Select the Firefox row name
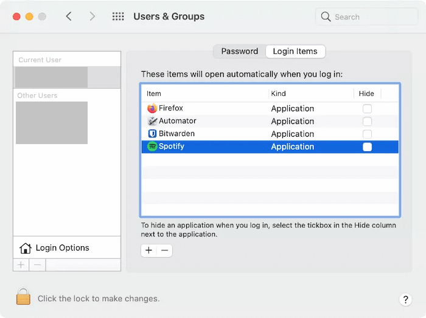Screen dimensions: 426x318 click(x=170, y=108)
